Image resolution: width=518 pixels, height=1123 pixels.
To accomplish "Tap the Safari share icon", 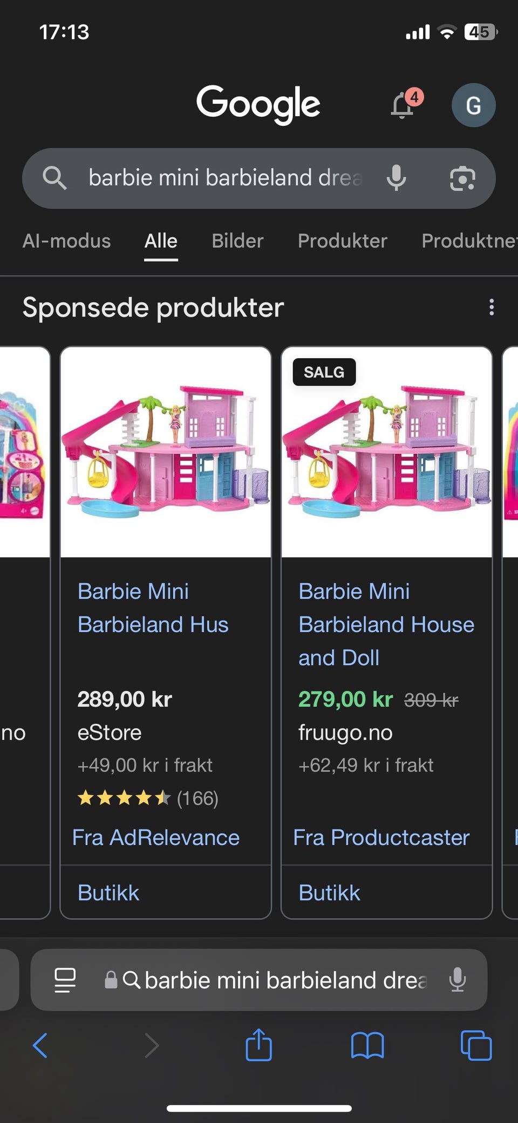I will (259, 1045).
